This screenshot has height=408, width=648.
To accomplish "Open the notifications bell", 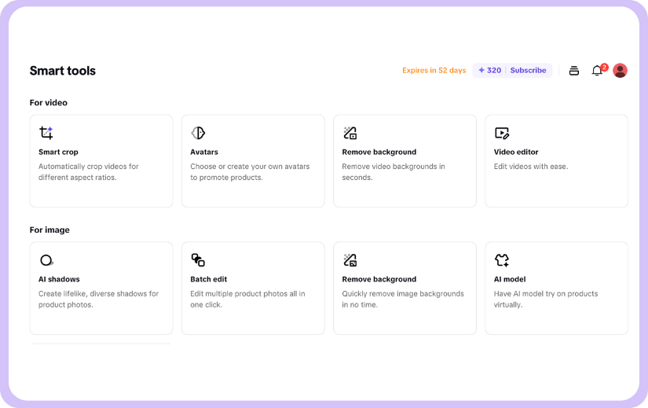I will tap(597, 71).
